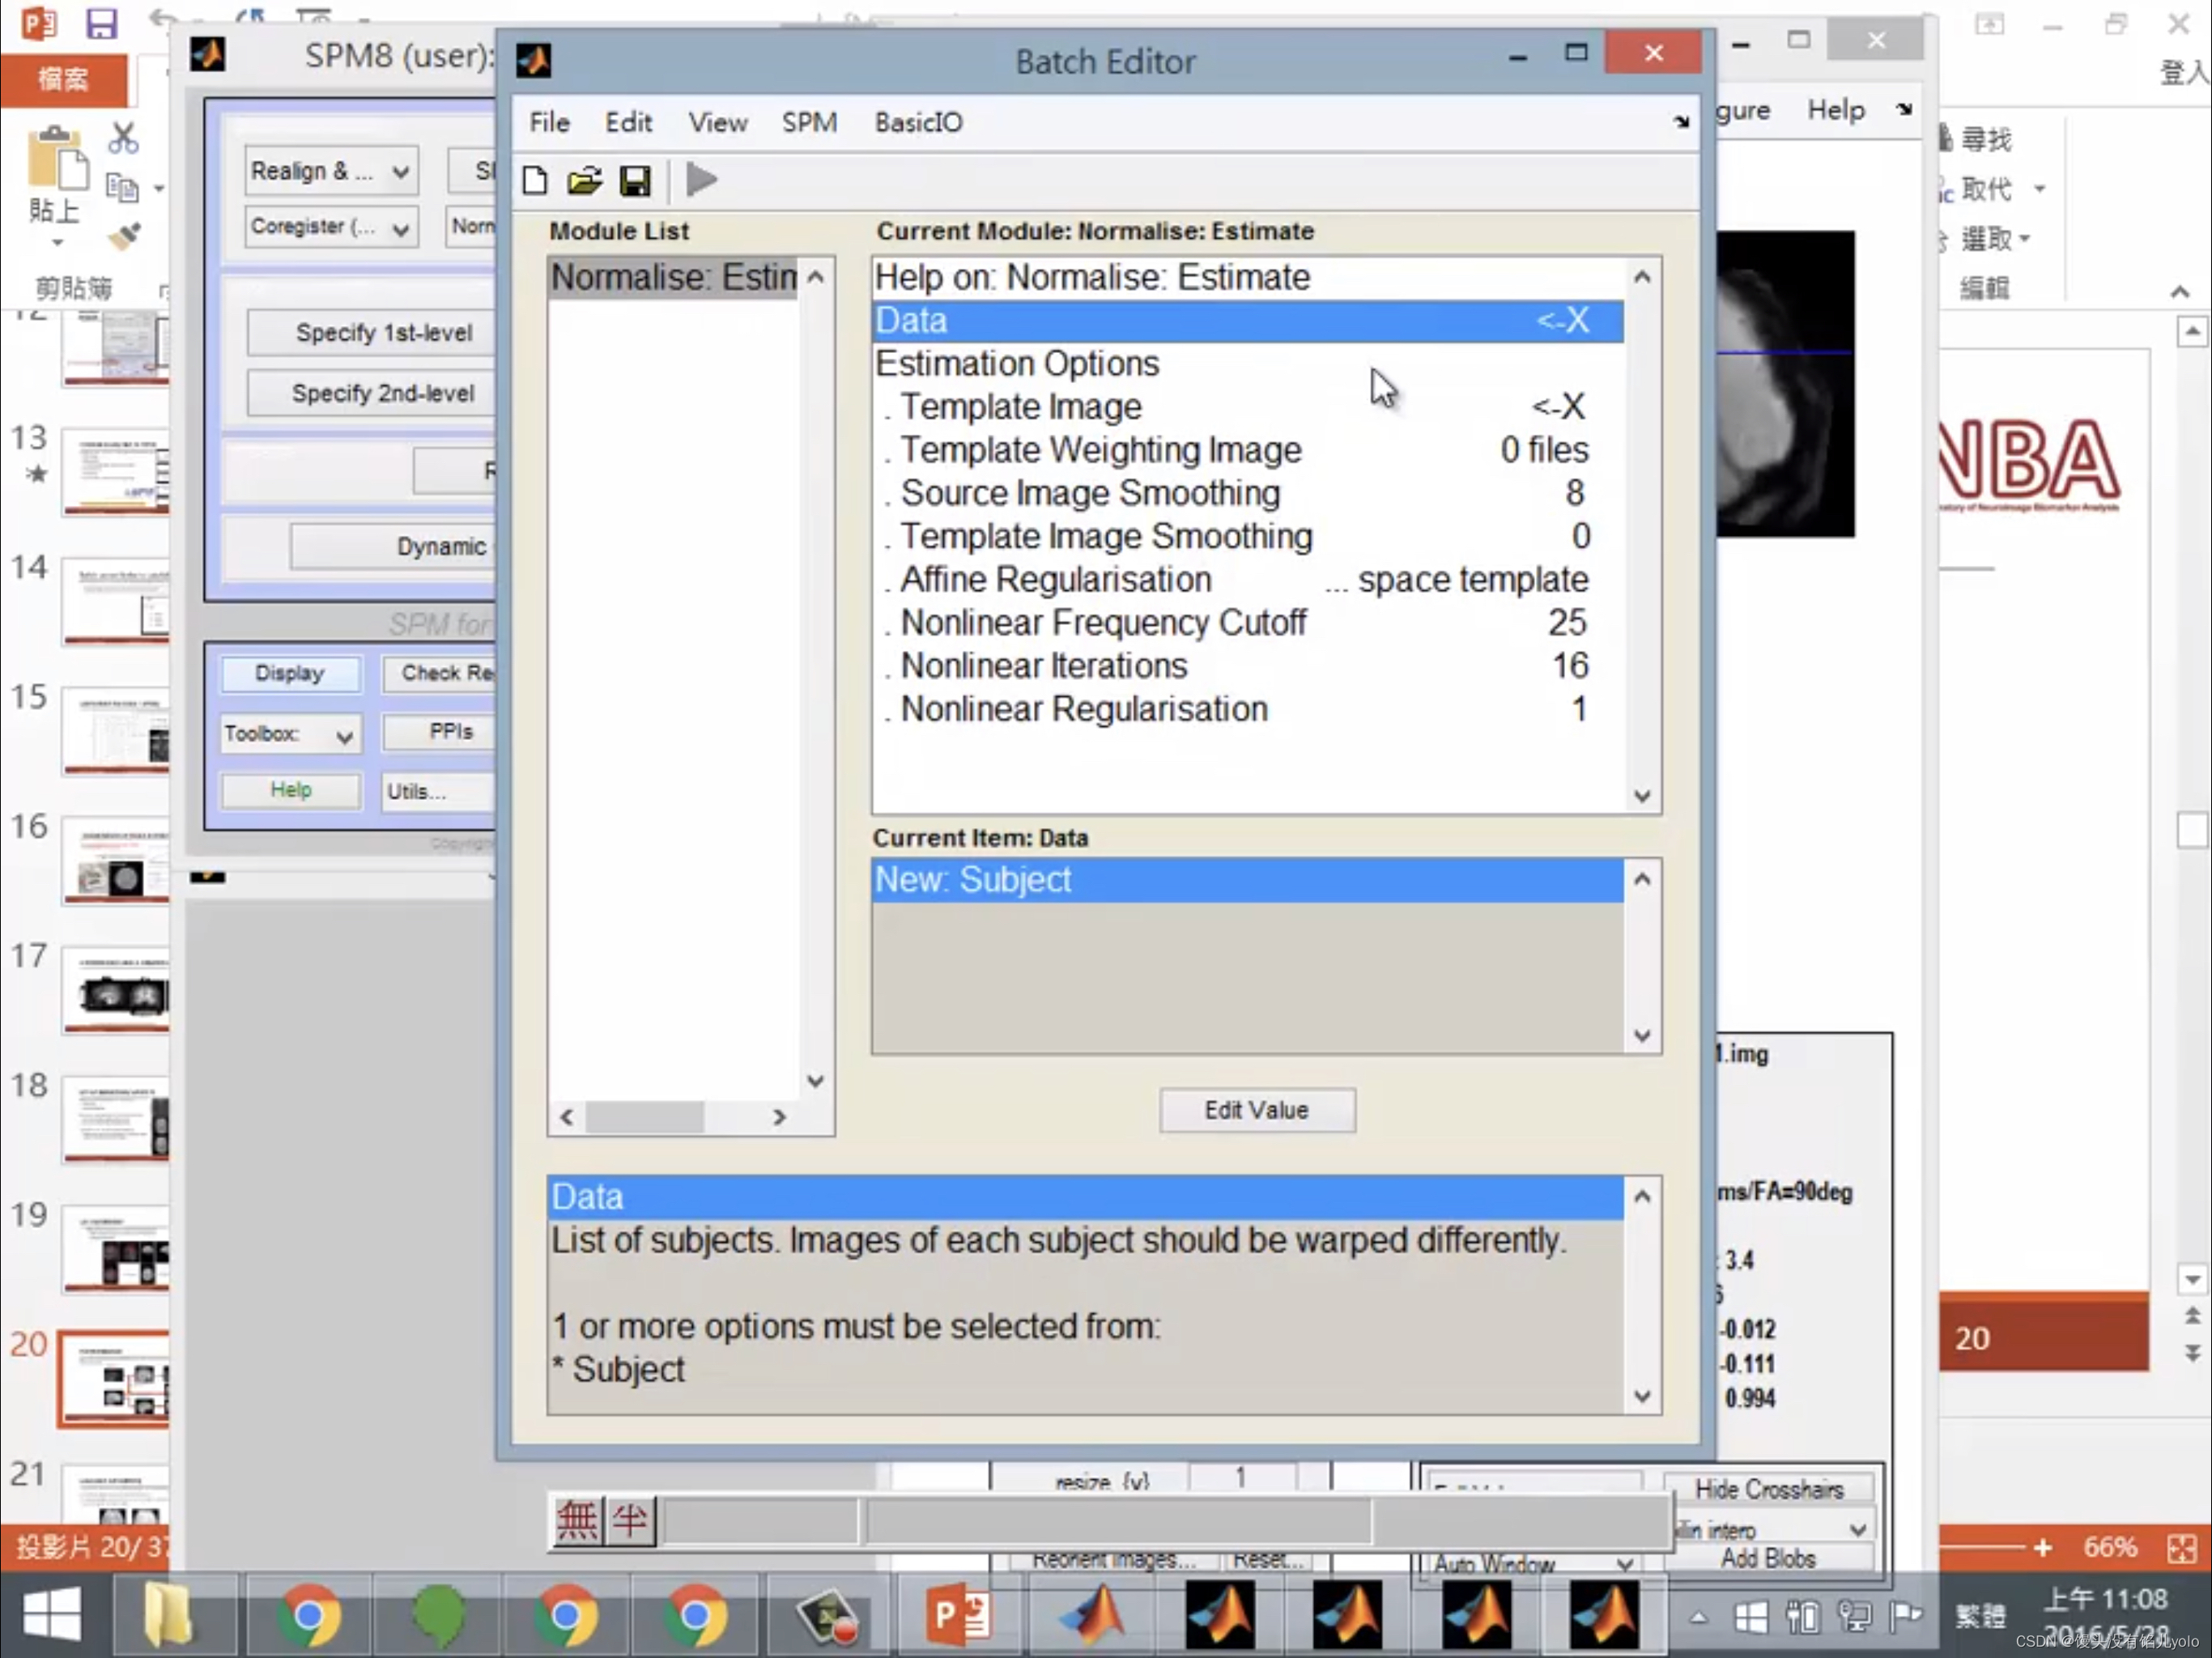Select New: Subject in Current Item list

coord(972,880)
